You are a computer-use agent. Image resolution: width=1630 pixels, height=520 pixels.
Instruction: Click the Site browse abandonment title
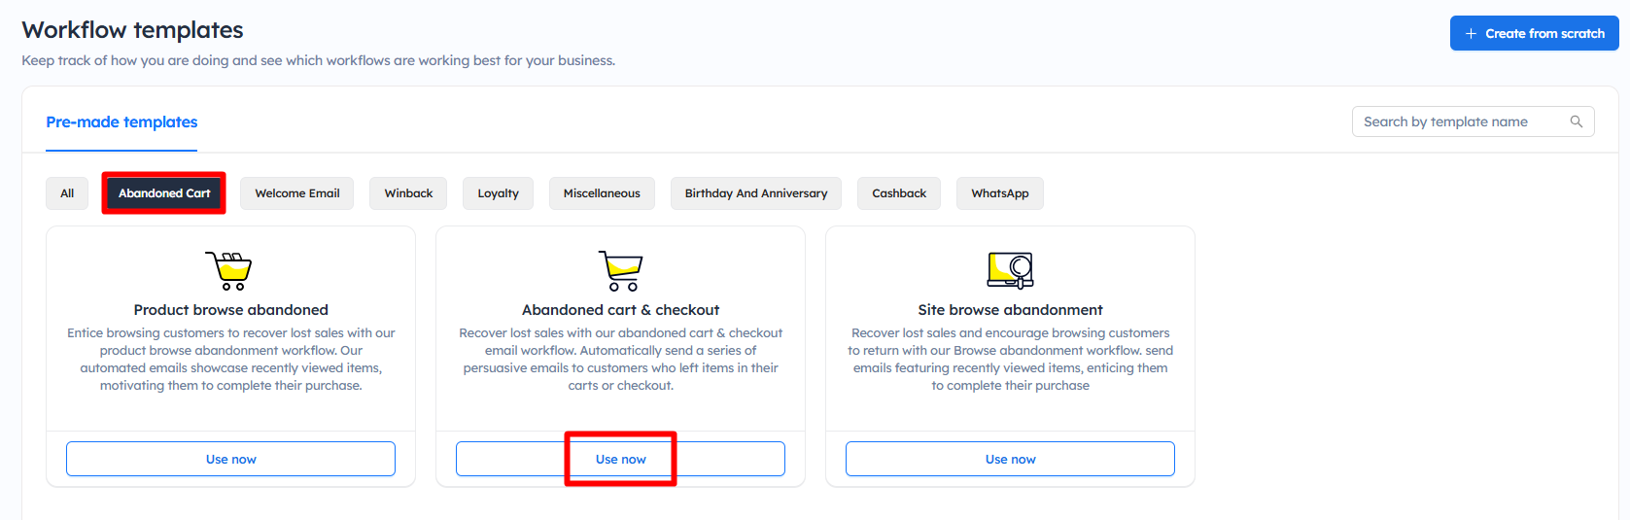[x=1010, y=310]
